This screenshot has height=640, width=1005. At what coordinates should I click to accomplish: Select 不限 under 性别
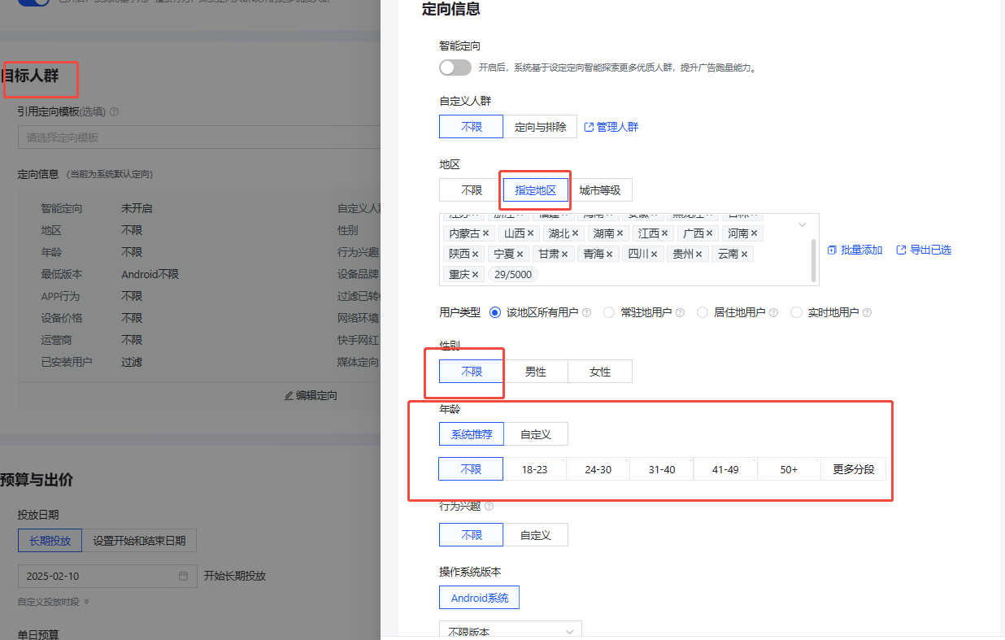tap(472, 372)
